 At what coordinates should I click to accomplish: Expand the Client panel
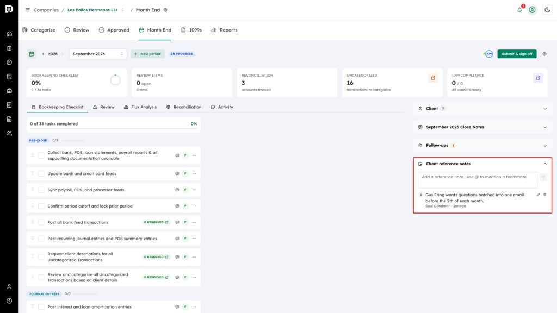pyautogui.click(x=482, y=109)
